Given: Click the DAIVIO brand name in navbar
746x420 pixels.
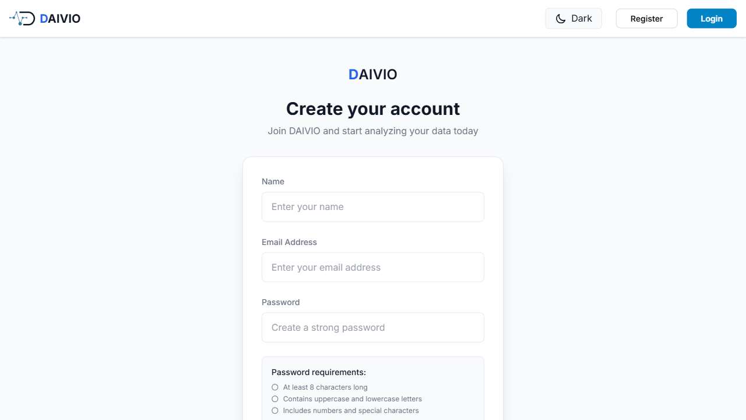Looking at the screenshot, I should (60, 19).
